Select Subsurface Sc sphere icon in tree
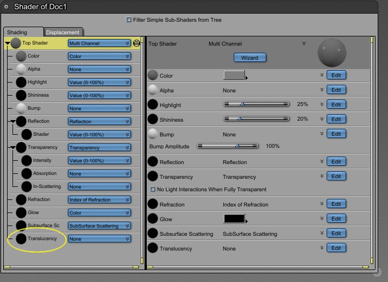The image size is (388, 282). tap(21, 225)
